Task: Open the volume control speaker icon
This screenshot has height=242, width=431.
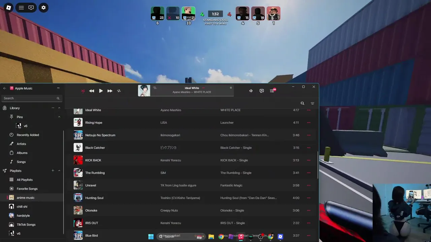Action: pos(251,91)
